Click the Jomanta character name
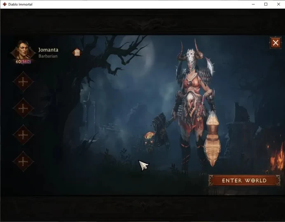The image size is (285, 222). point(48,50)
